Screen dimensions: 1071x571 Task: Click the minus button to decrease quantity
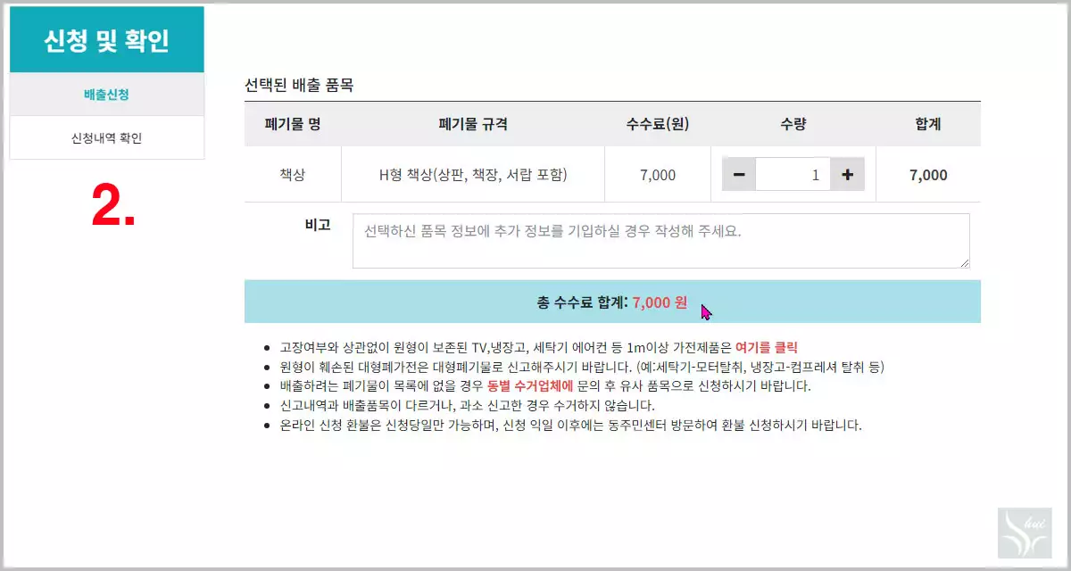pyautogui.click(x=738, y=174)
